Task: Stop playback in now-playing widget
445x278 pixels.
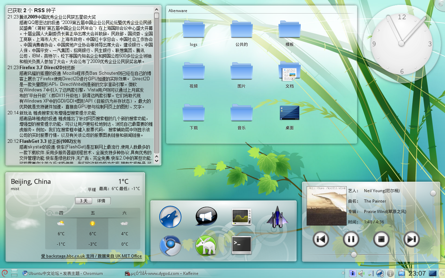Action: pyautogui.click(x=381, y=239)
